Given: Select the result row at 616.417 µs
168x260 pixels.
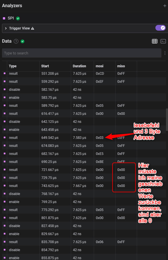Looking at the screenshot, I should [84, 114].
